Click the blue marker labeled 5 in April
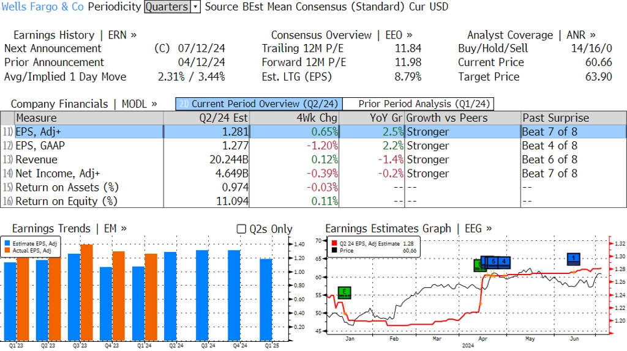Image resolution: width=627 pixels, height=351 pixels. (493, 262)
